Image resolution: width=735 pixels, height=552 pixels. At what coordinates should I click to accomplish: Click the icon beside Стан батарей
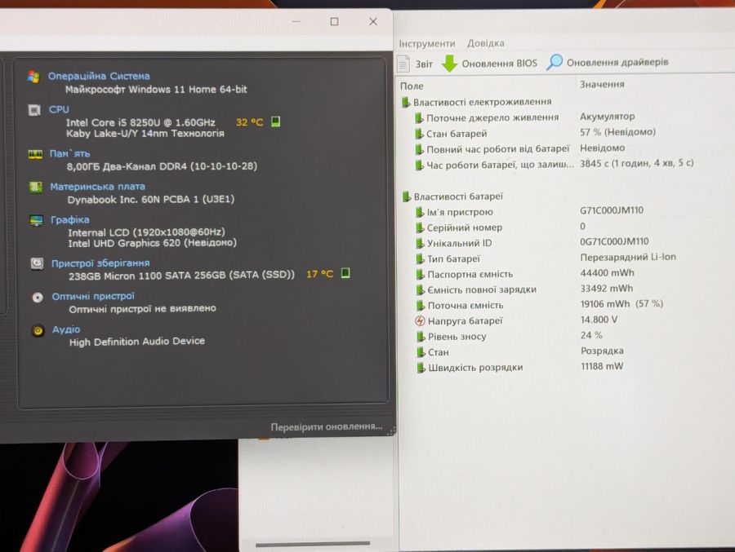(x=419, y=134)
